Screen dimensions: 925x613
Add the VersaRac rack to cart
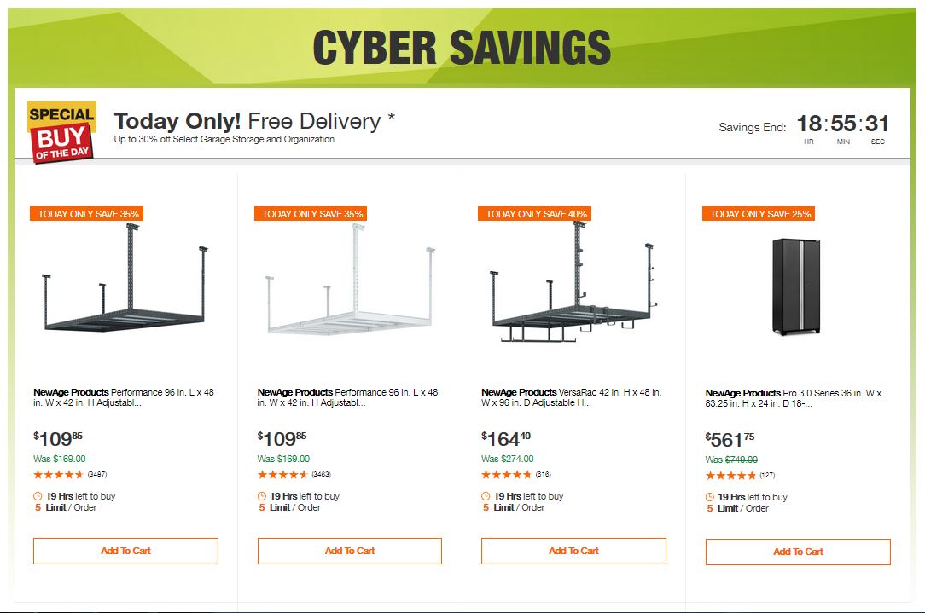point(573,551)
